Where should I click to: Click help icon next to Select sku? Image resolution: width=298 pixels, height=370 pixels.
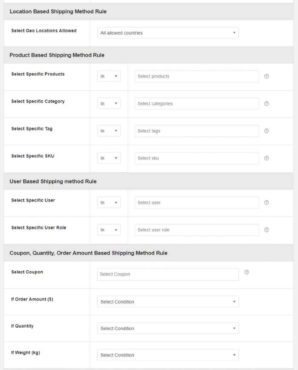[x=267, y=158]
